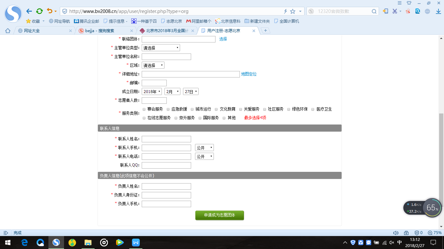444x249 pixels.
Task: Click the home icon in tab bar
Action: pos(8,31)
